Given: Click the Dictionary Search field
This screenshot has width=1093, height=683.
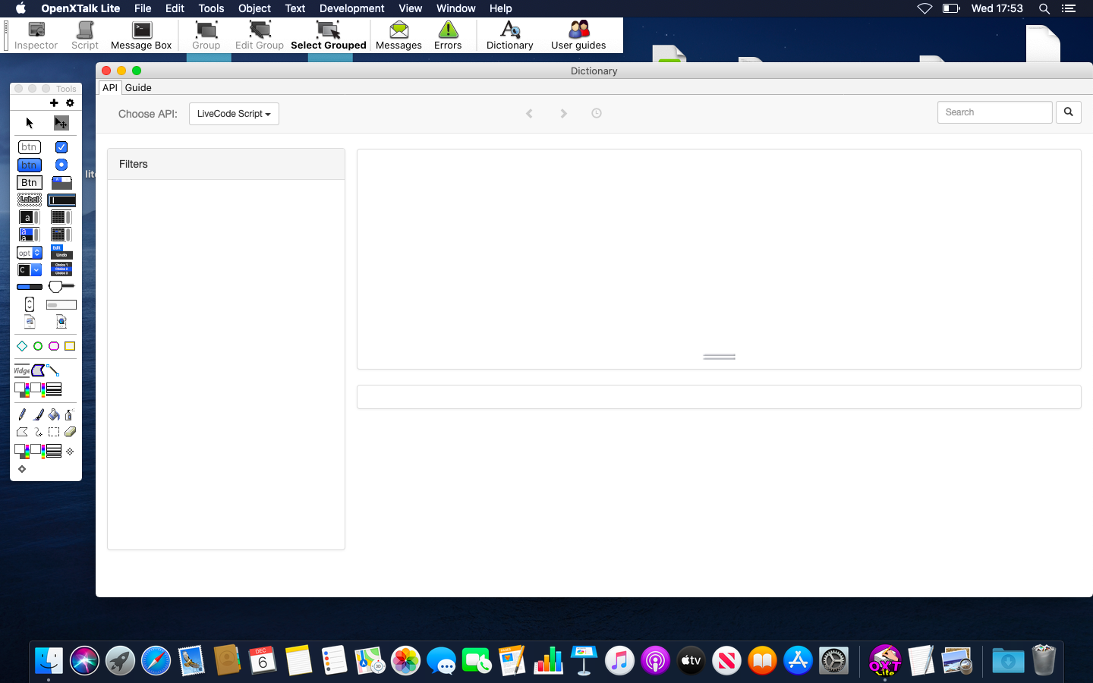Looking at the screenshot, I should coord(995,112).
